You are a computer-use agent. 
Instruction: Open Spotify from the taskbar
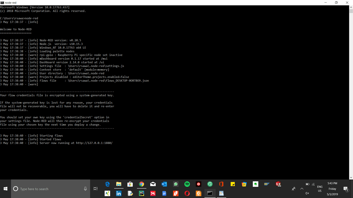[x=187, y=184]
